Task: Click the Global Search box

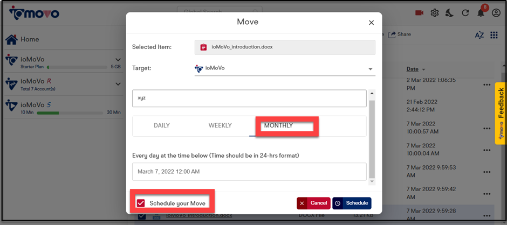Action: 220,12
